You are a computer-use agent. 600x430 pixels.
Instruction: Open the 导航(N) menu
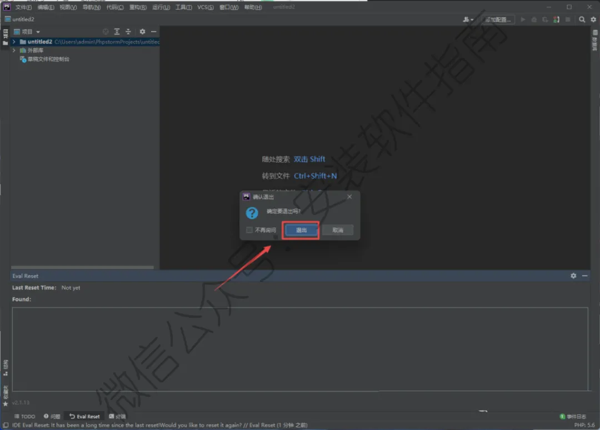click(x=92, y=7)
